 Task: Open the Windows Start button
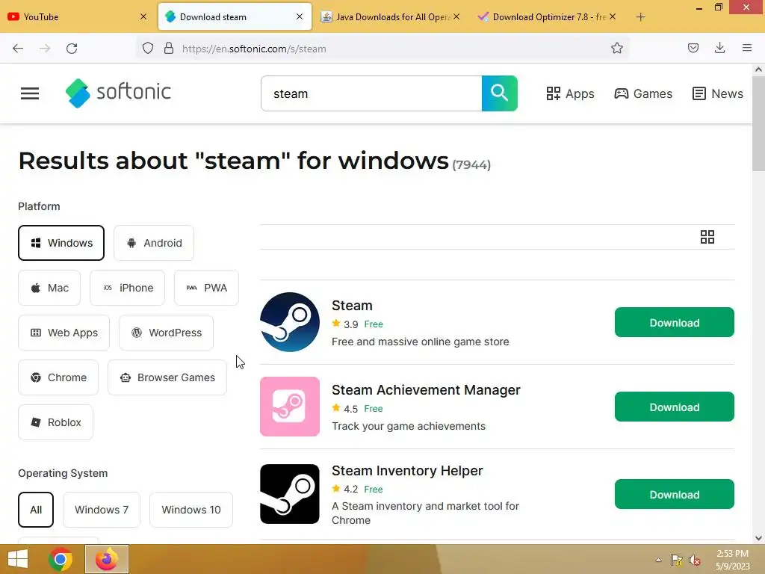point(18,559)
